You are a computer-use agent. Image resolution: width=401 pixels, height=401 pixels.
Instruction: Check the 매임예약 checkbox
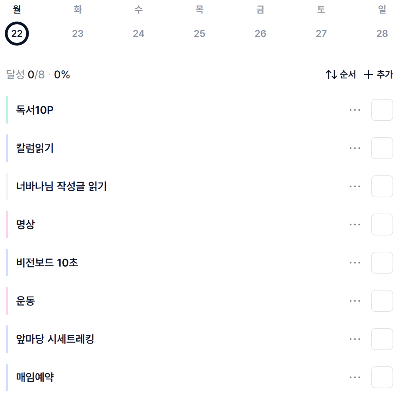(382, 377)
